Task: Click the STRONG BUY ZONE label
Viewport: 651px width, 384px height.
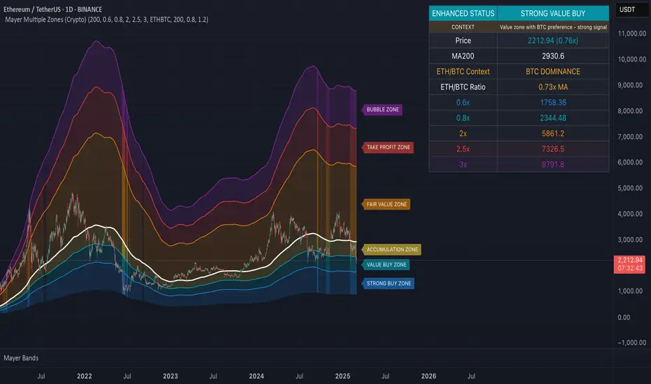Action: [388, 283]
